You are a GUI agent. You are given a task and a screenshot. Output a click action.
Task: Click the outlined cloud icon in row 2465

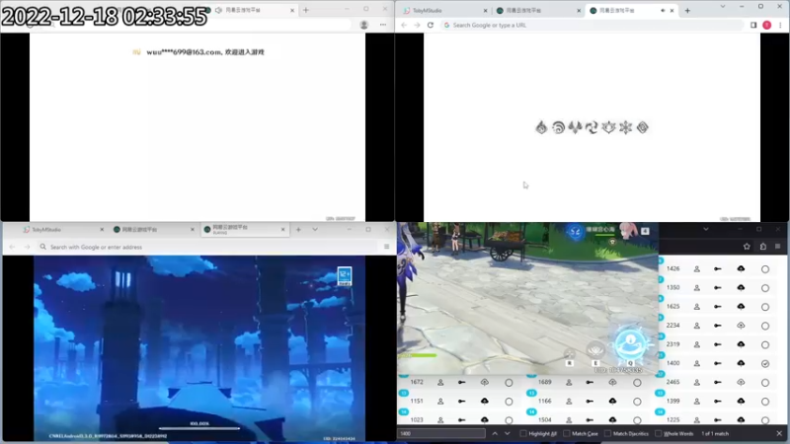(741, 382)
